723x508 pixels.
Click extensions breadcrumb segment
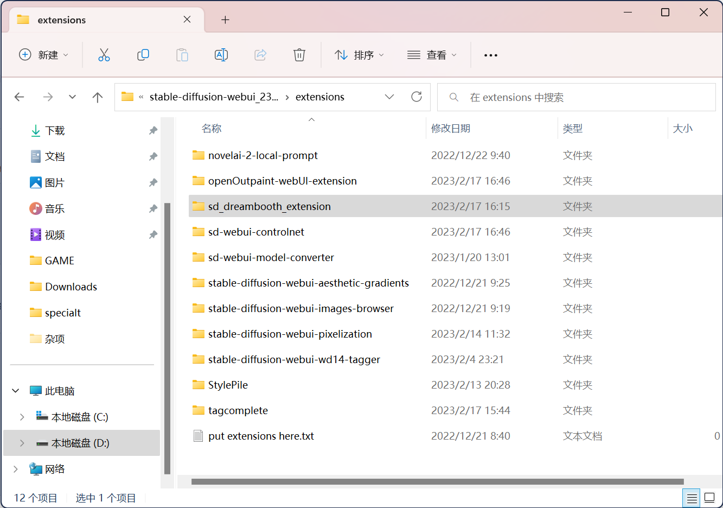coord(320,97)
